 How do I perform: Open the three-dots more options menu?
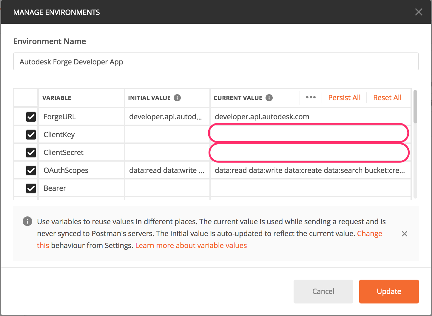click(311, 97)
